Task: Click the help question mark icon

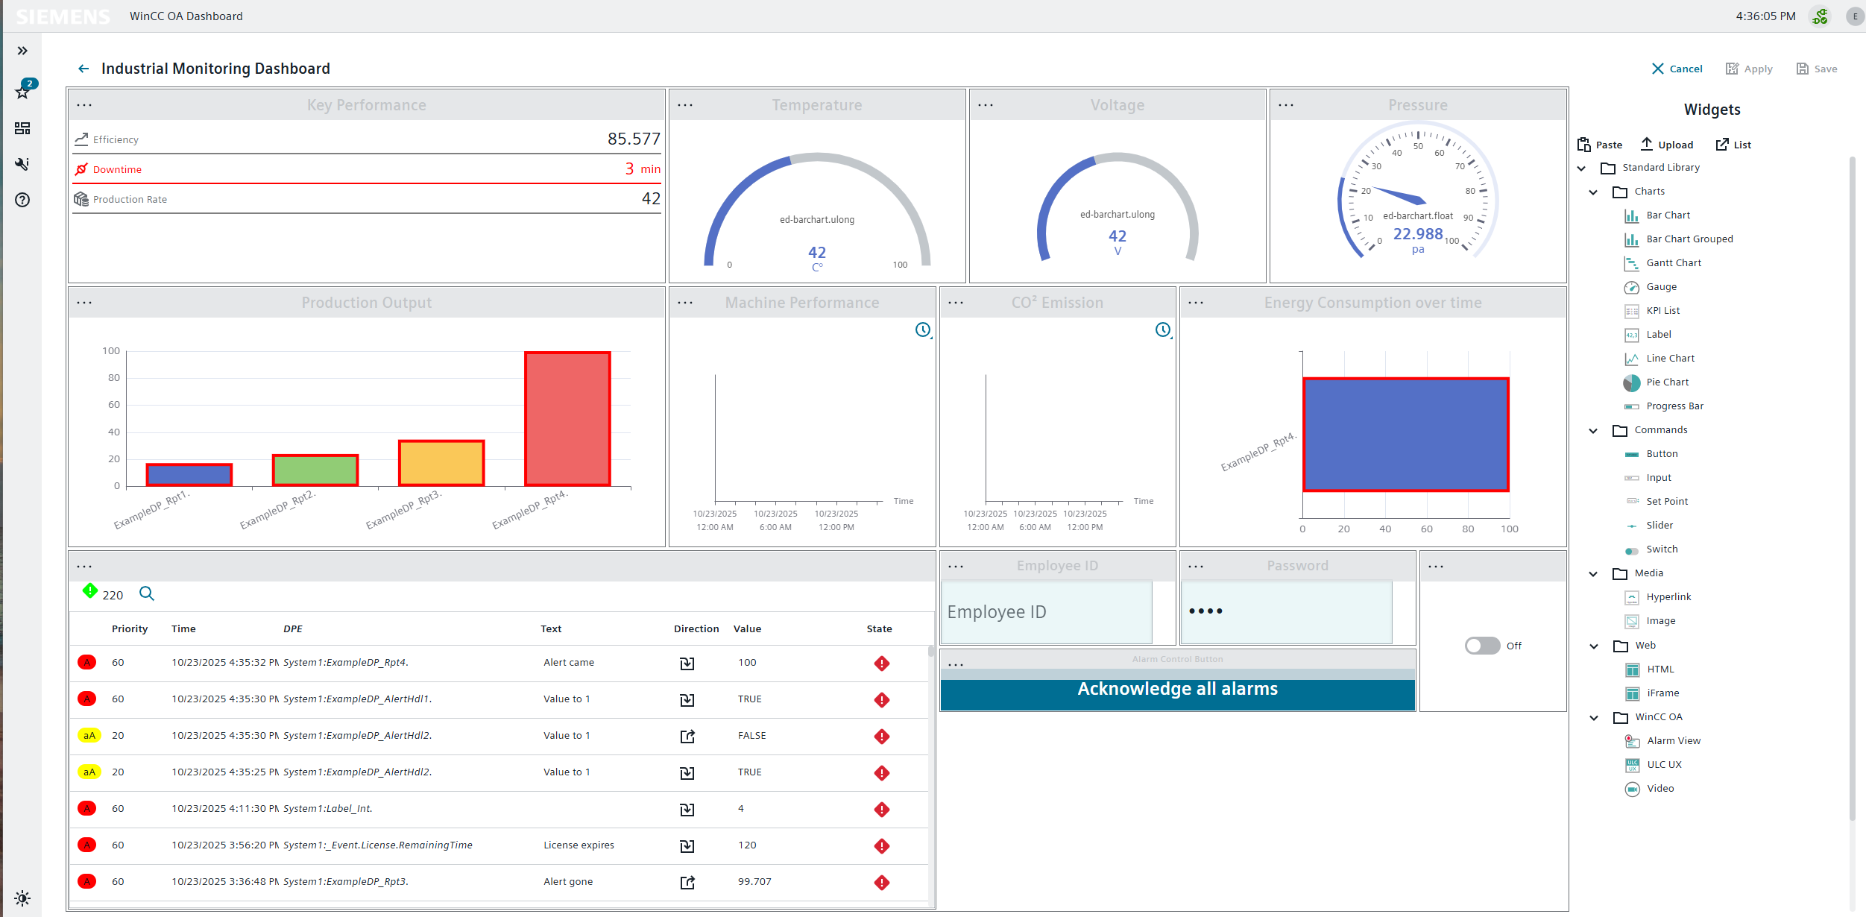Action: 22,200
